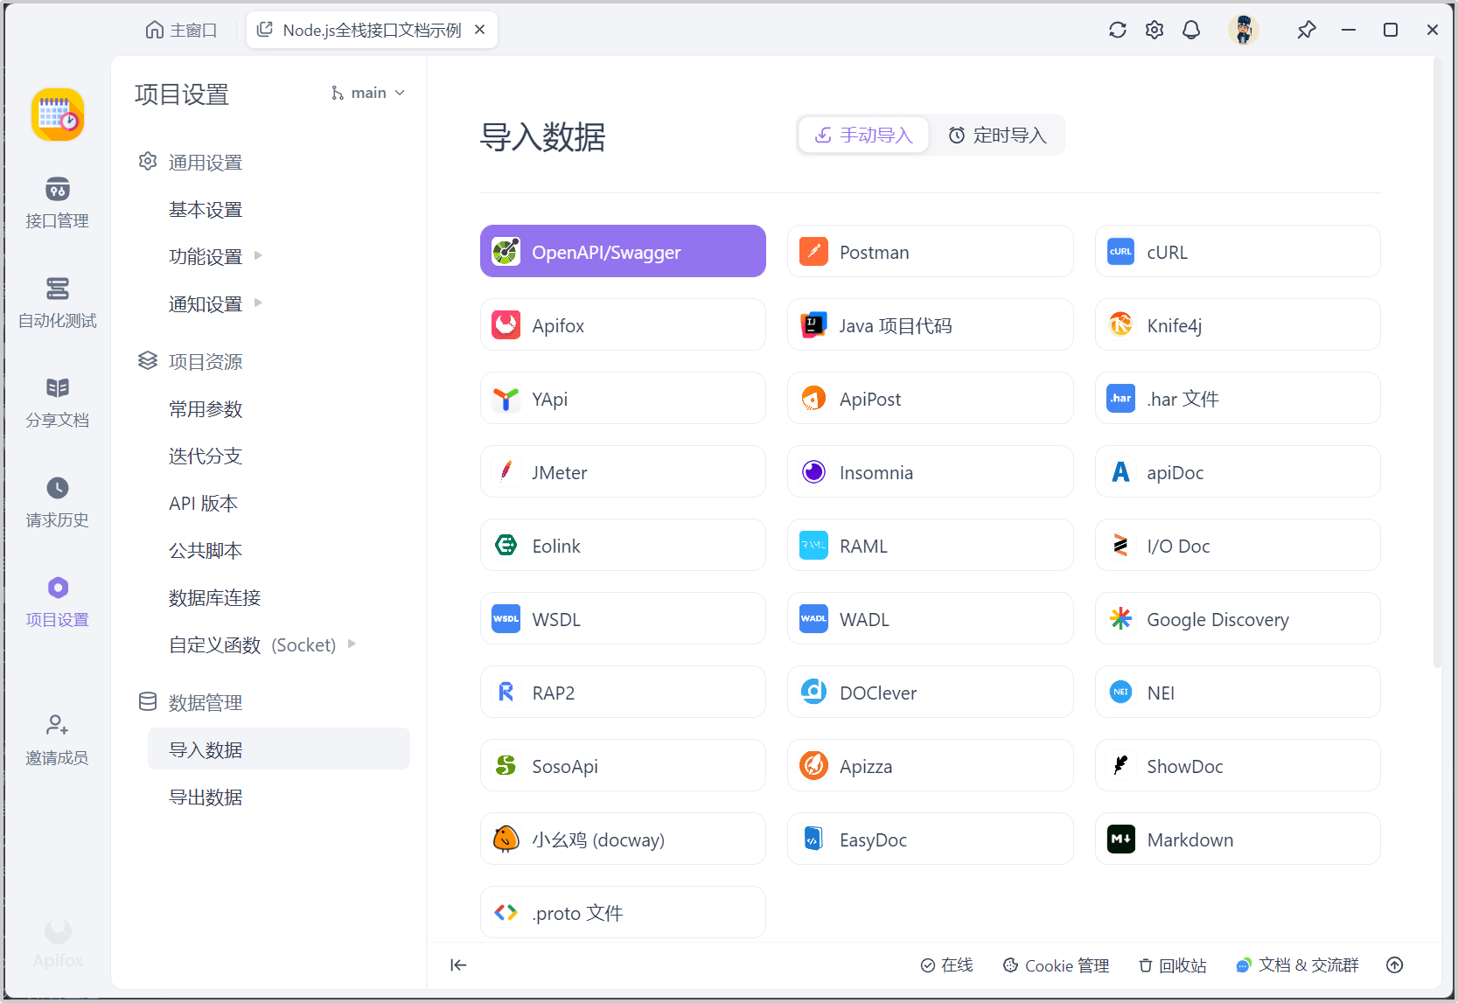
Task: Select .proto 文件 import option
Action: [x=623, y=912]
